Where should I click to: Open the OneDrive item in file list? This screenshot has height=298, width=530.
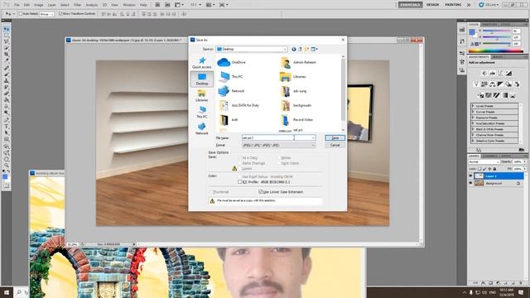(x=232, y=63)
